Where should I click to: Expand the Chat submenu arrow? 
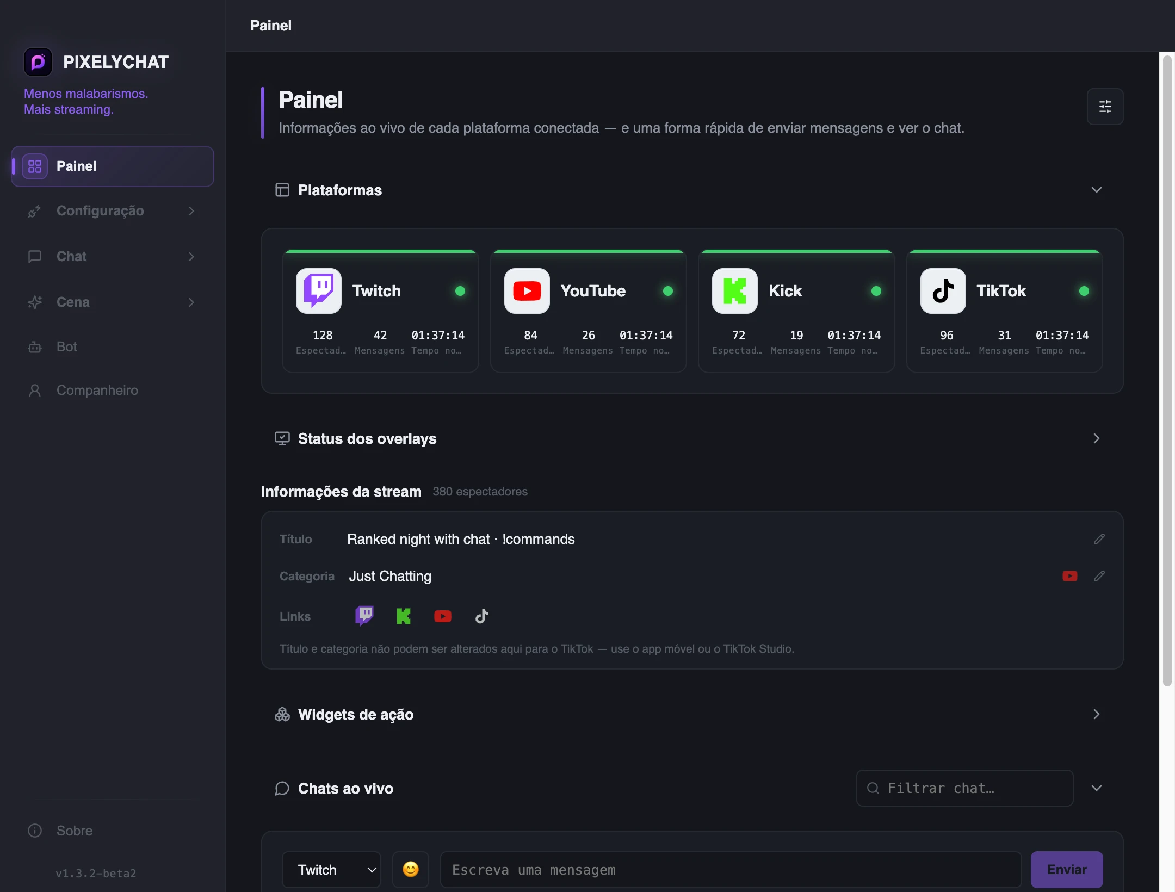[x=191, y=256]
